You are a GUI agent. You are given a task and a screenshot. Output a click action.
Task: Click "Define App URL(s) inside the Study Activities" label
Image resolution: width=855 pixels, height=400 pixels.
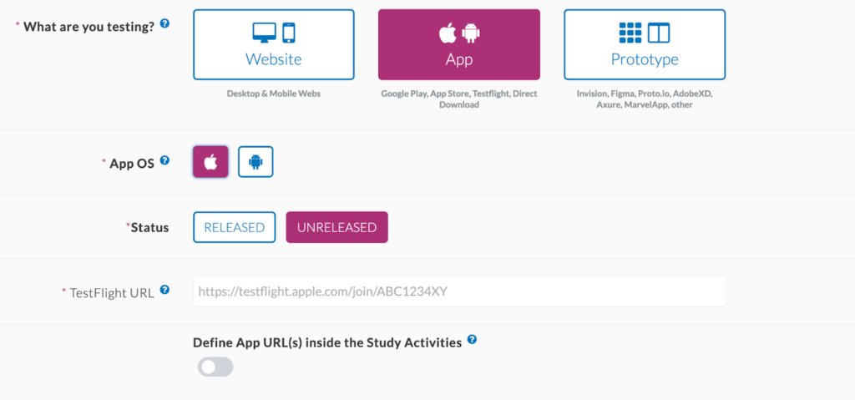click(326, 342)
